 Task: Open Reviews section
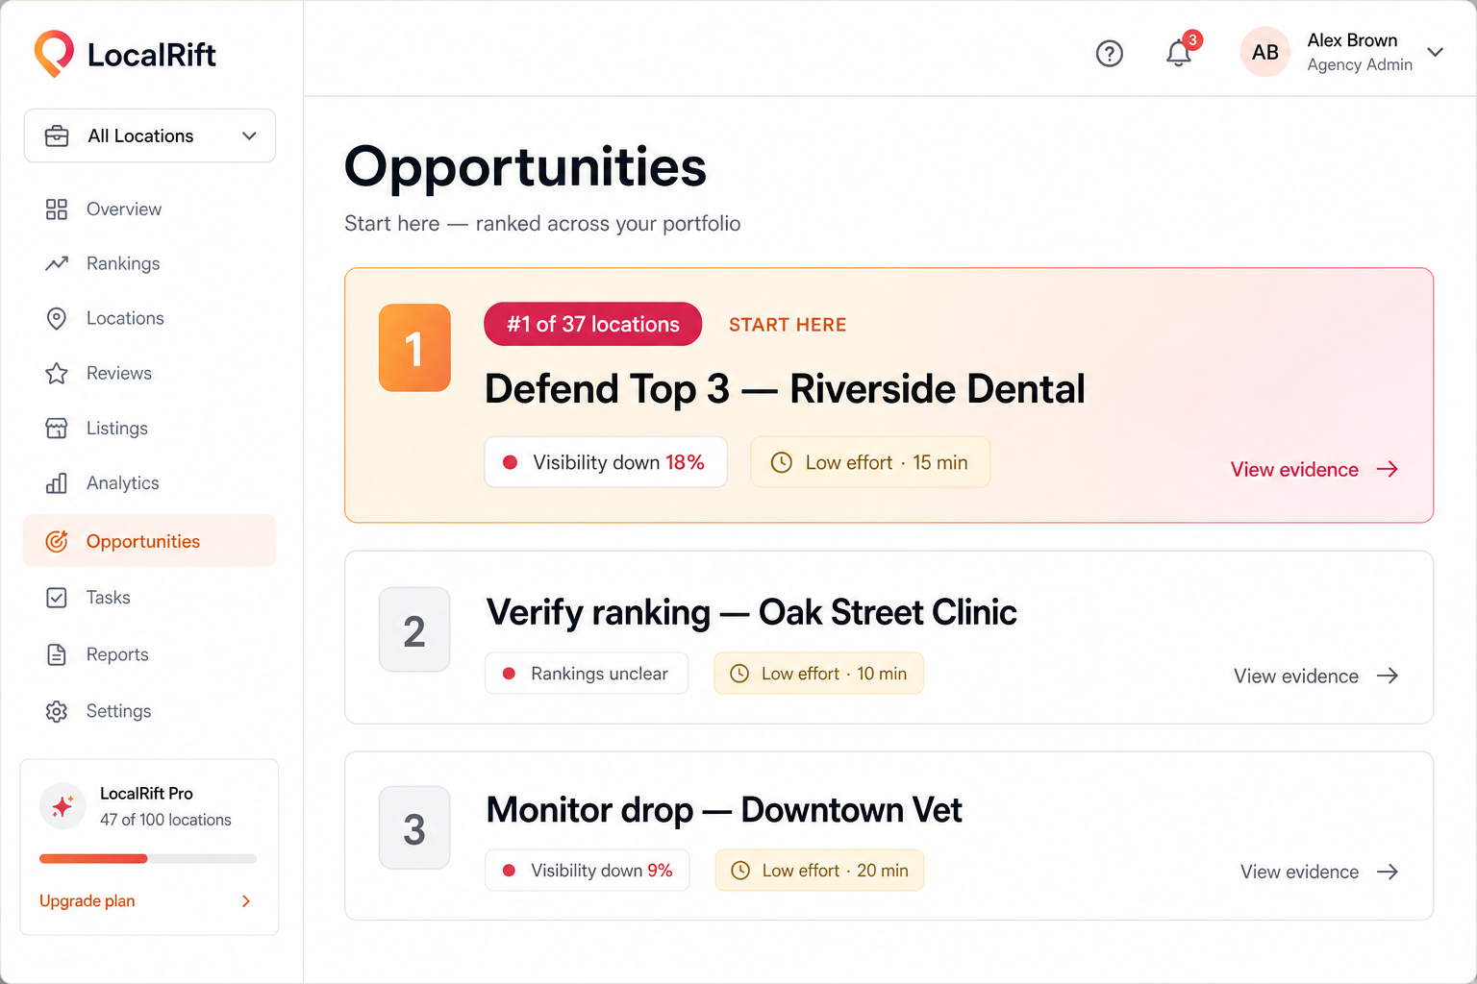pyautogui.click(x=150, y=373)
